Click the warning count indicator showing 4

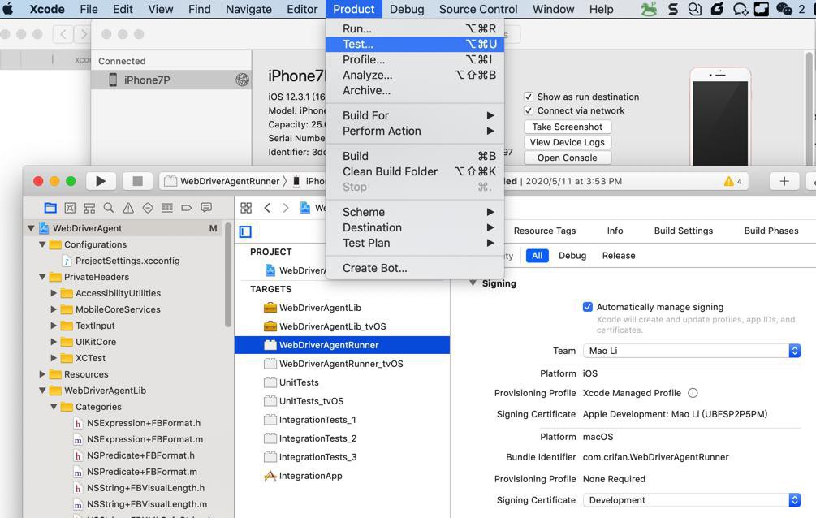pyautogui.click(x=732, y=181)
